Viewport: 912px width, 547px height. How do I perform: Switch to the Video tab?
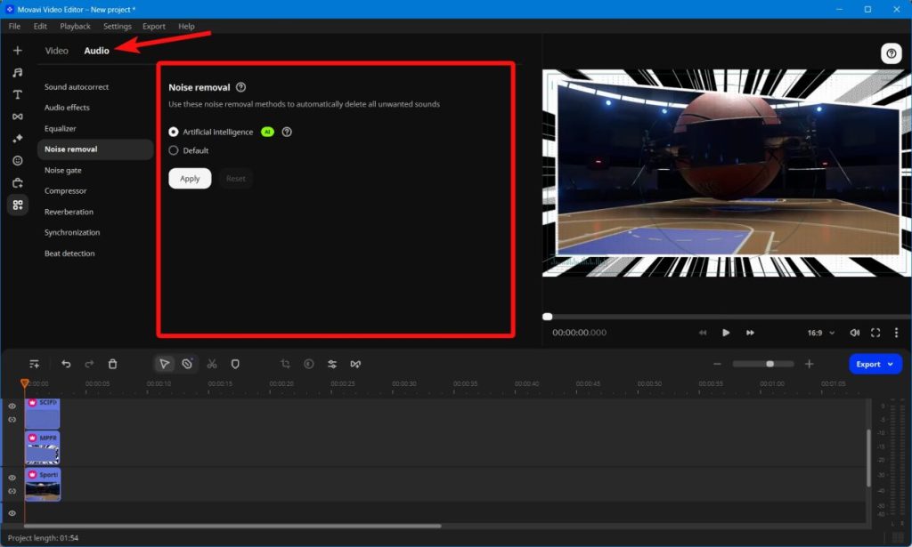tap(56, 51)
